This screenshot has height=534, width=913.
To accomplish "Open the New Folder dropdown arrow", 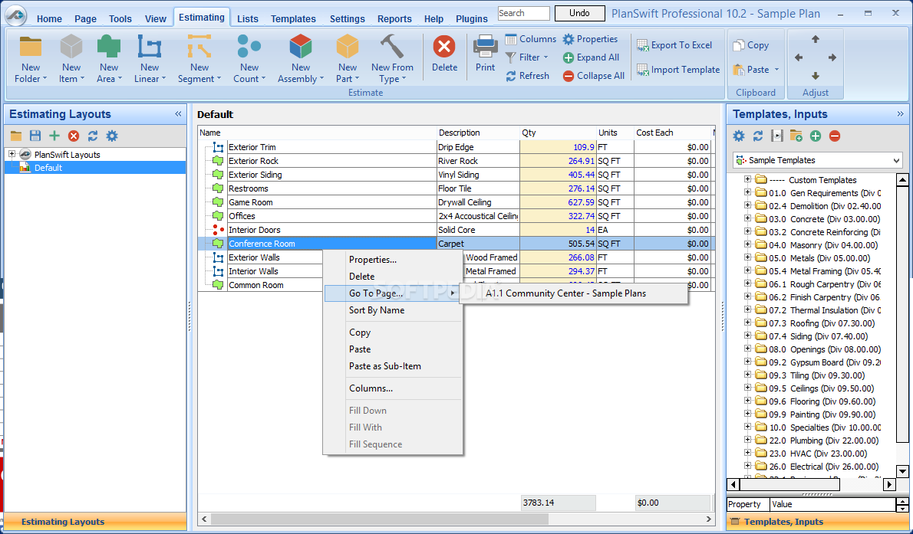I will click(x=44, y=79).
